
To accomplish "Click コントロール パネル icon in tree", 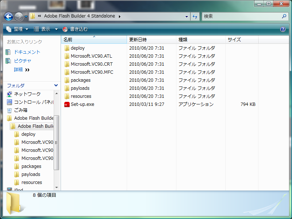I will (x=9, y=102).
